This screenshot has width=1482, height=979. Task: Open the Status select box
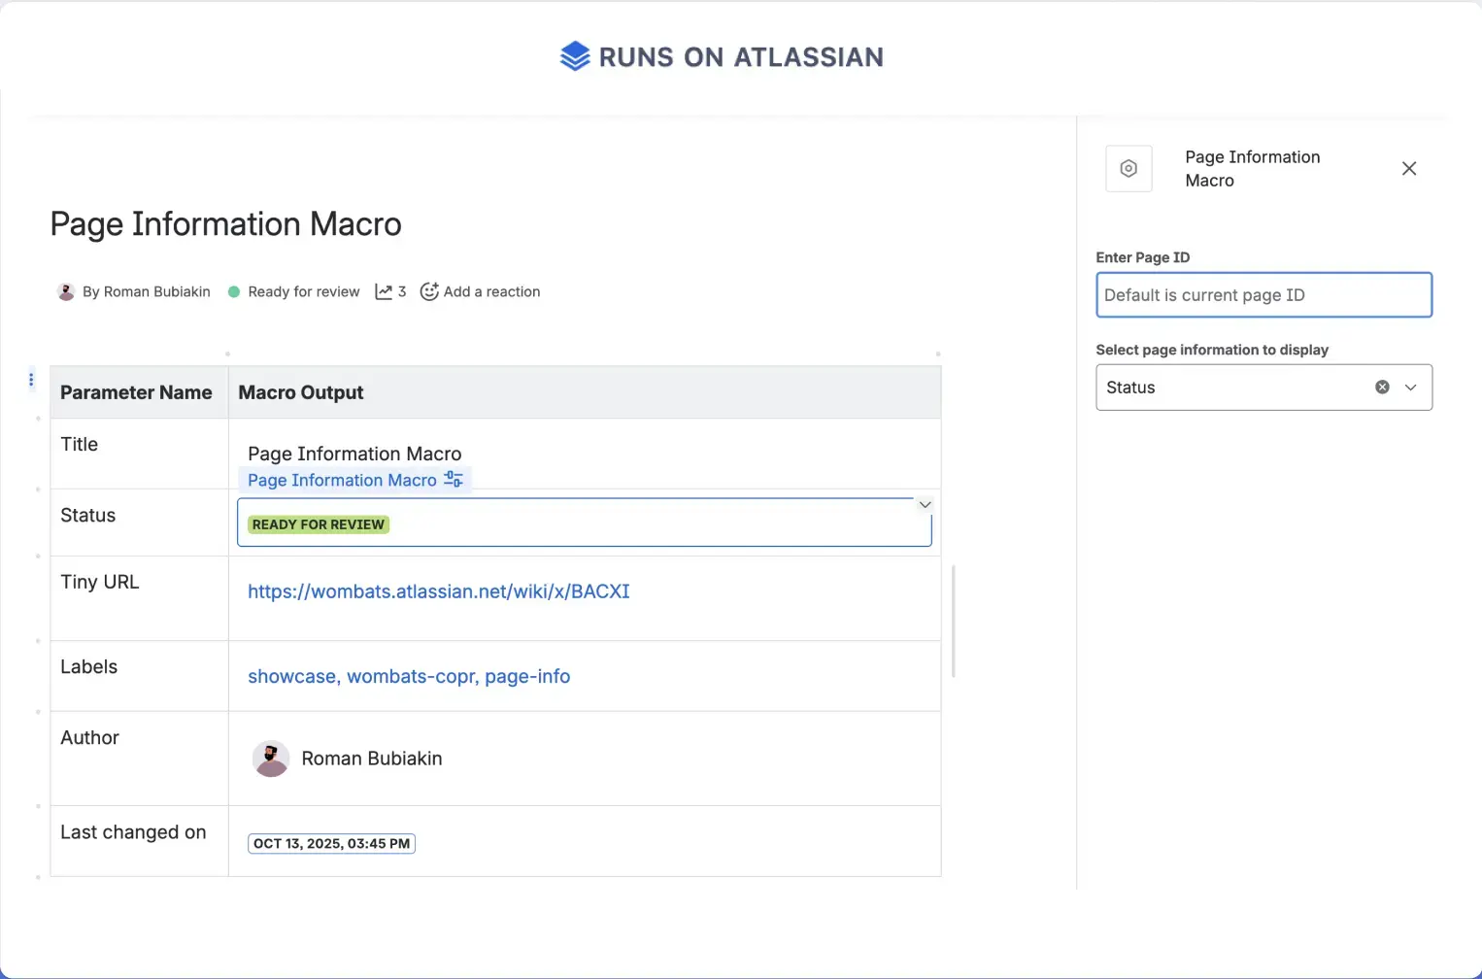tap(1263, 388)
